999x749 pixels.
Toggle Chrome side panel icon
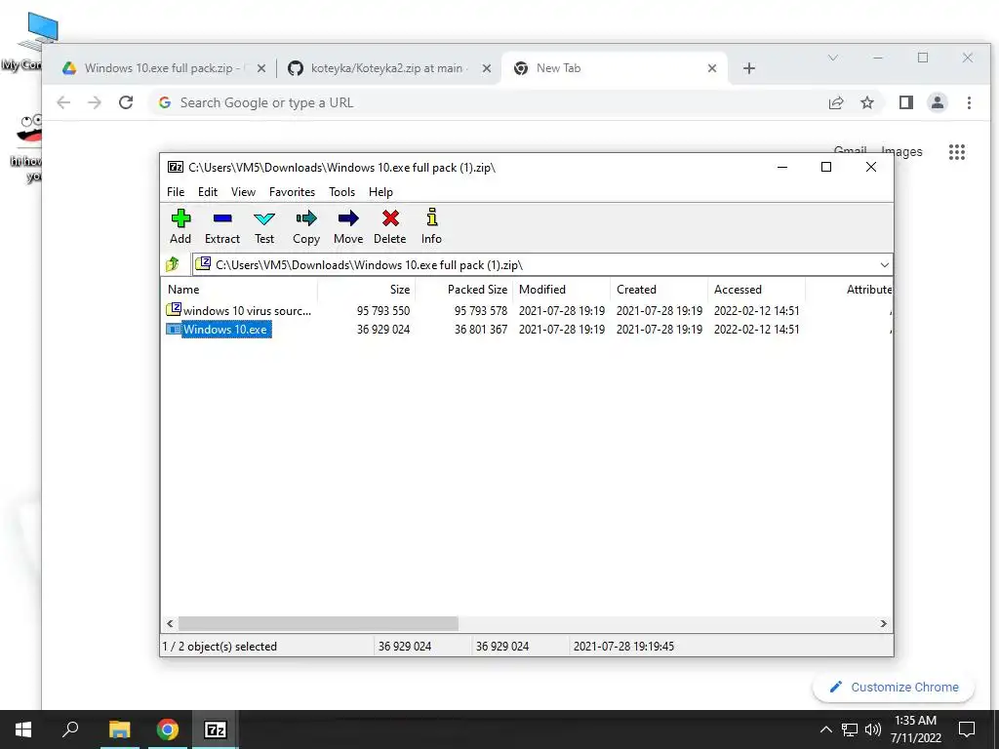pos(906,102)
